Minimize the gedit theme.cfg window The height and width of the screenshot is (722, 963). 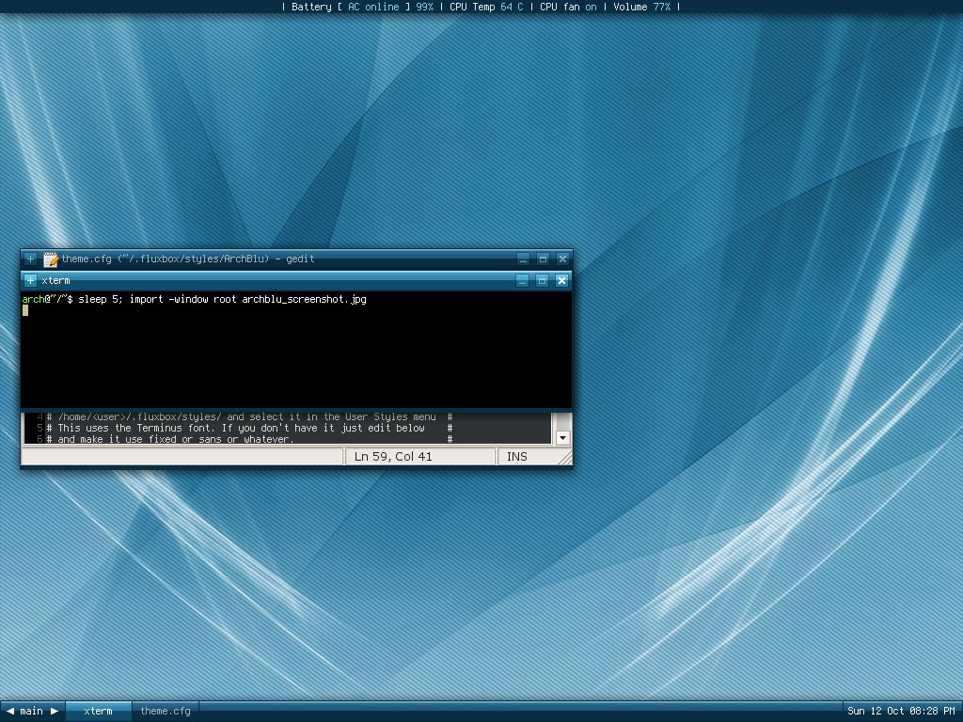click(x=523, y=259)
